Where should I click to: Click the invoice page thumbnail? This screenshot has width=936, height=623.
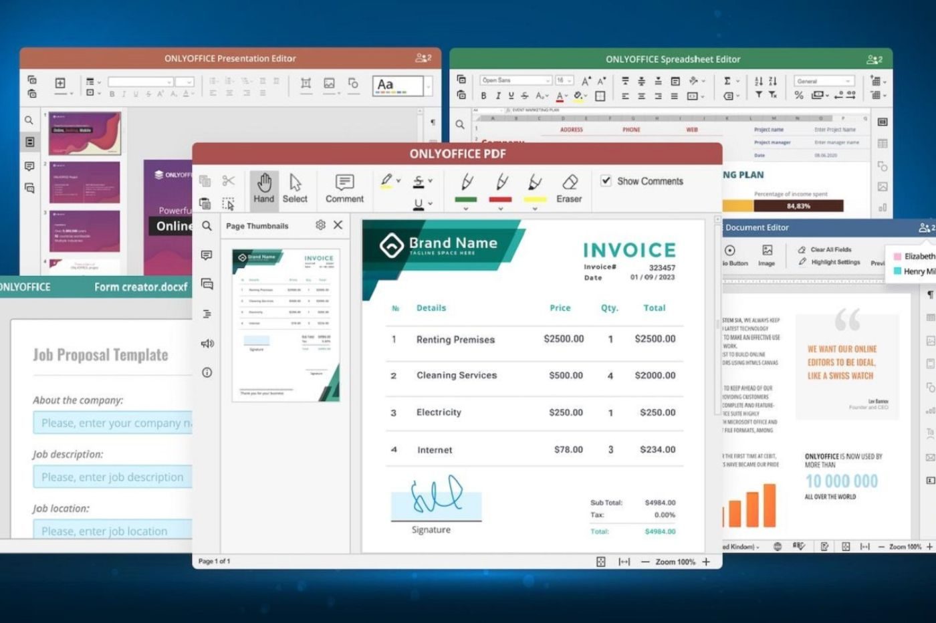[x=286, y=326]
